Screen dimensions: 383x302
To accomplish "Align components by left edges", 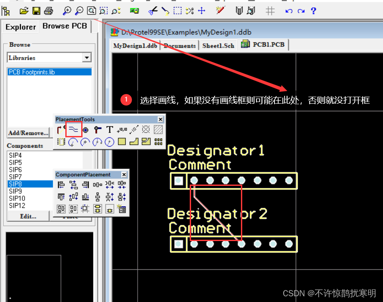I will point(61,185).
